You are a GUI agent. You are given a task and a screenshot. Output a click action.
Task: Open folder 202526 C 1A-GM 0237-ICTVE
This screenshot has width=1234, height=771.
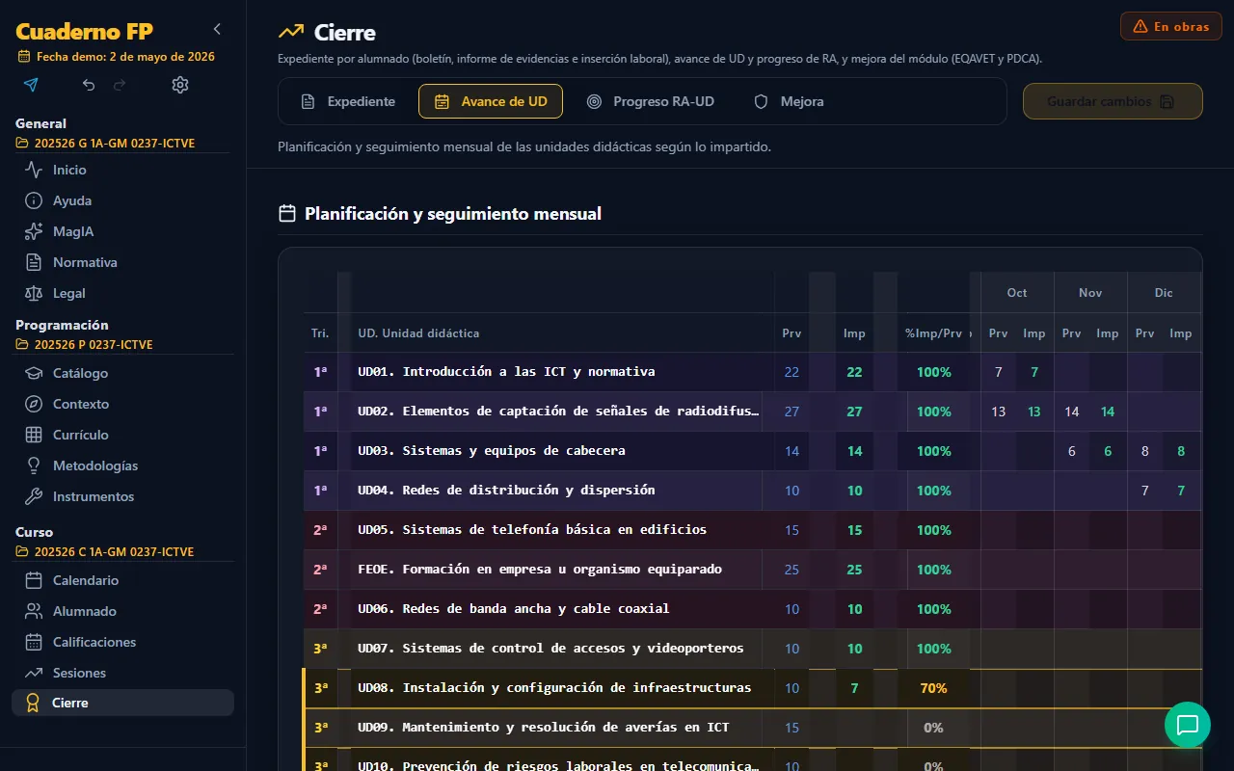pyautogui.click(x=105, y=552)
